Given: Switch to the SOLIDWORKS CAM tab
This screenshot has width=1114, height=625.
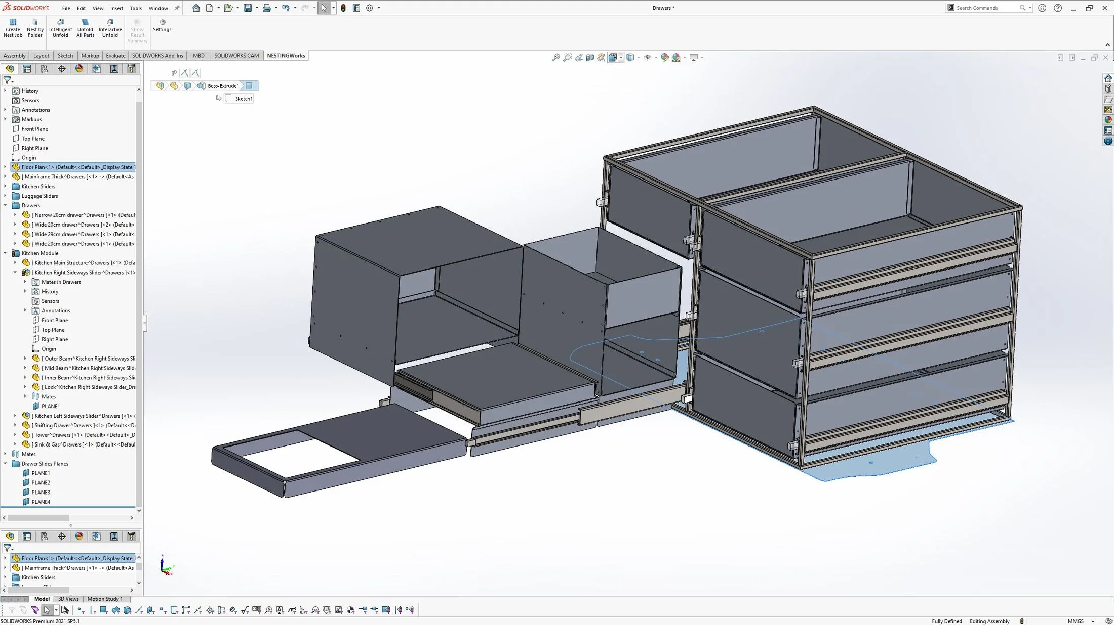Looking at the screenshot, I should pos(236,56).
